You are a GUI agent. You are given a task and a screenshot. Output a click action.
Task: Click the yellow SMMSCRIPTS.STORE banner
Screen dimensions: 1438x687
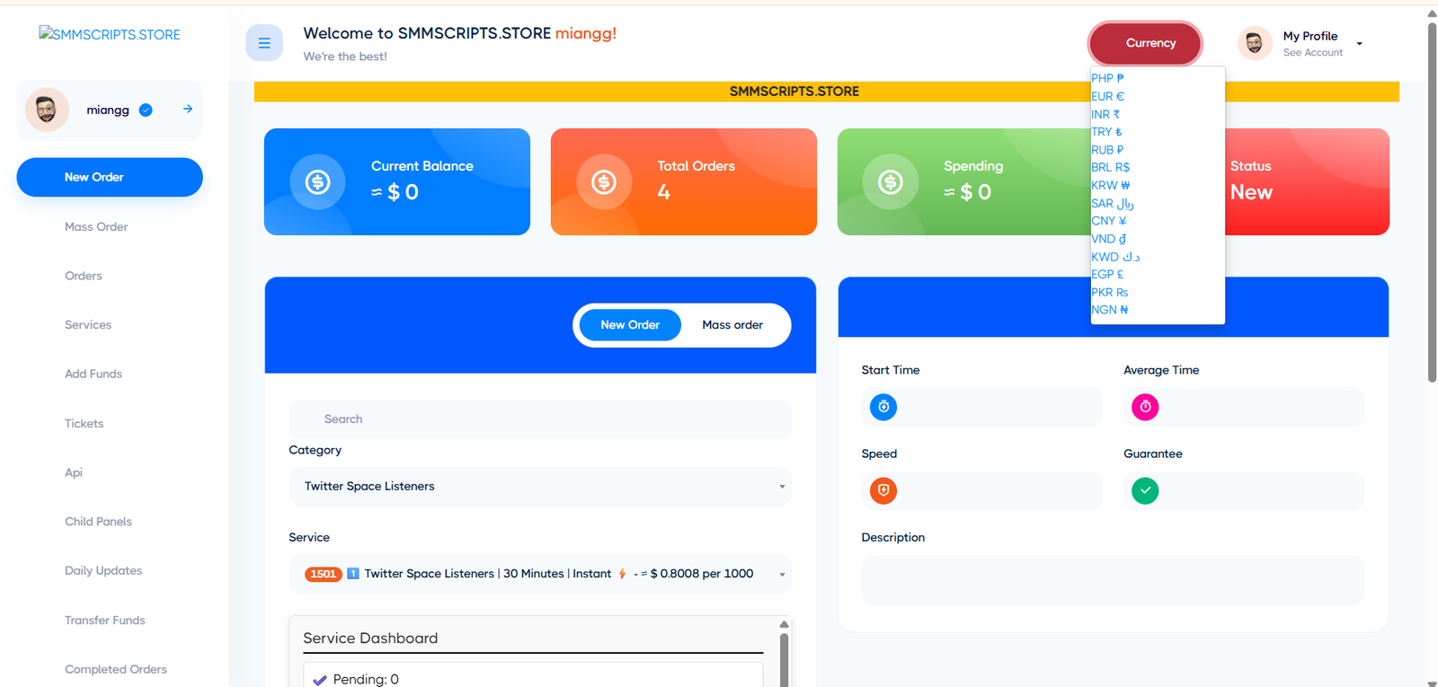[x=827, y=92]
